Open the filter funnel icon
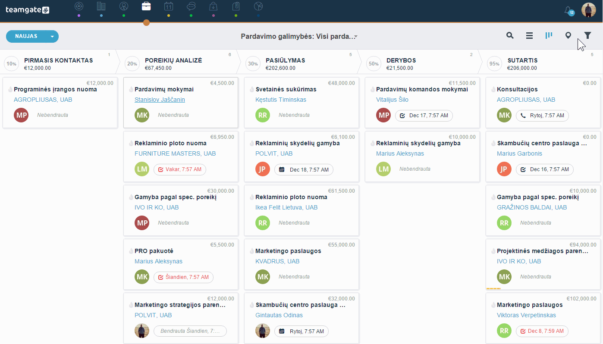 pyautogui.click(x=587, y=36)
